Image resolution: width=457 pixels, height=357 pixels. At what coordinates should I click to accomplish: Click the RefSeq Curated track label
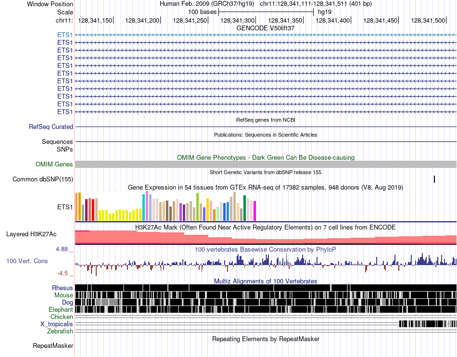pos(51,127)
